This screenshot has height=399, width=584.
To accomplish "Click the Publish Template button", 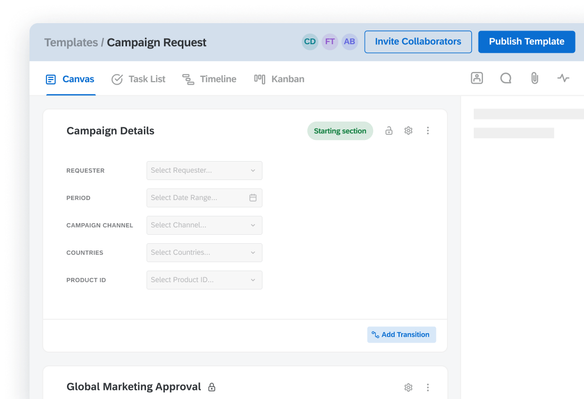I will click(526, 42).
